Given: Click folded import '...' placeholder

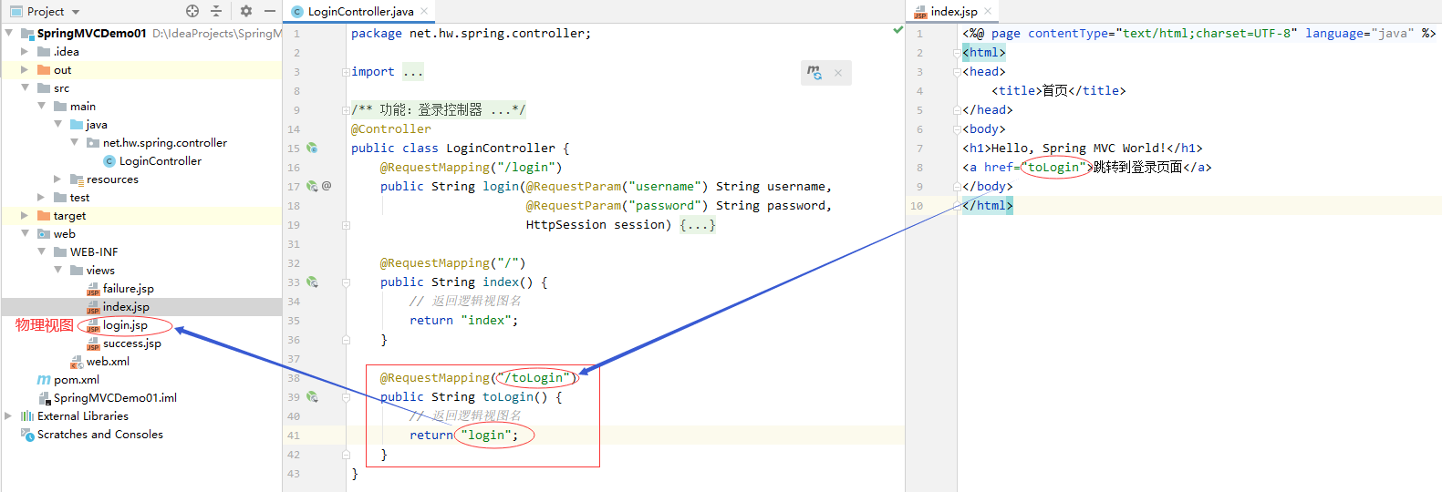Looking at the screenshot, I should (413, 71).
